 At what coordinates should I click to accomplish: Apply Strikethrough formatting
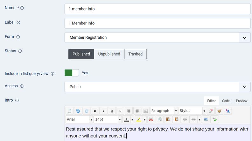(120, 111)
